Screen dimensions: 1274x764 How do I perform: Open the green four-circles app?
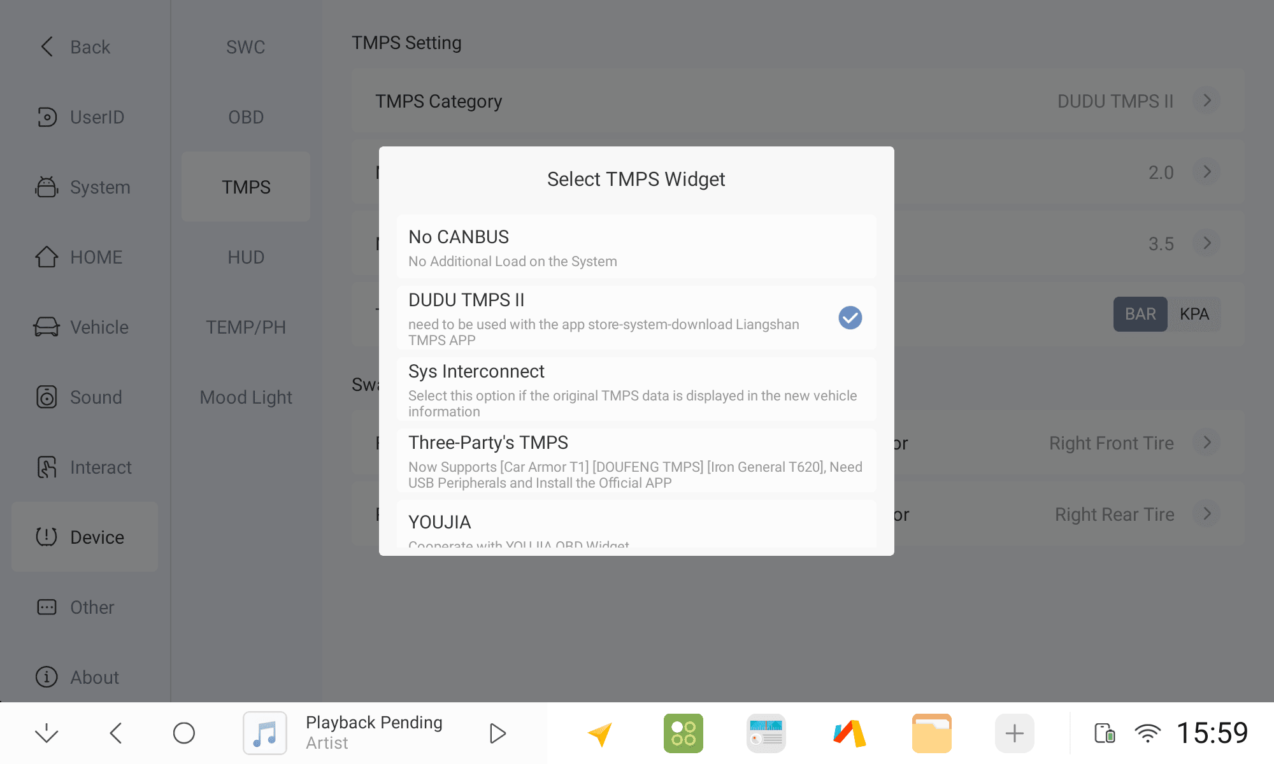(x=684, y=733)
